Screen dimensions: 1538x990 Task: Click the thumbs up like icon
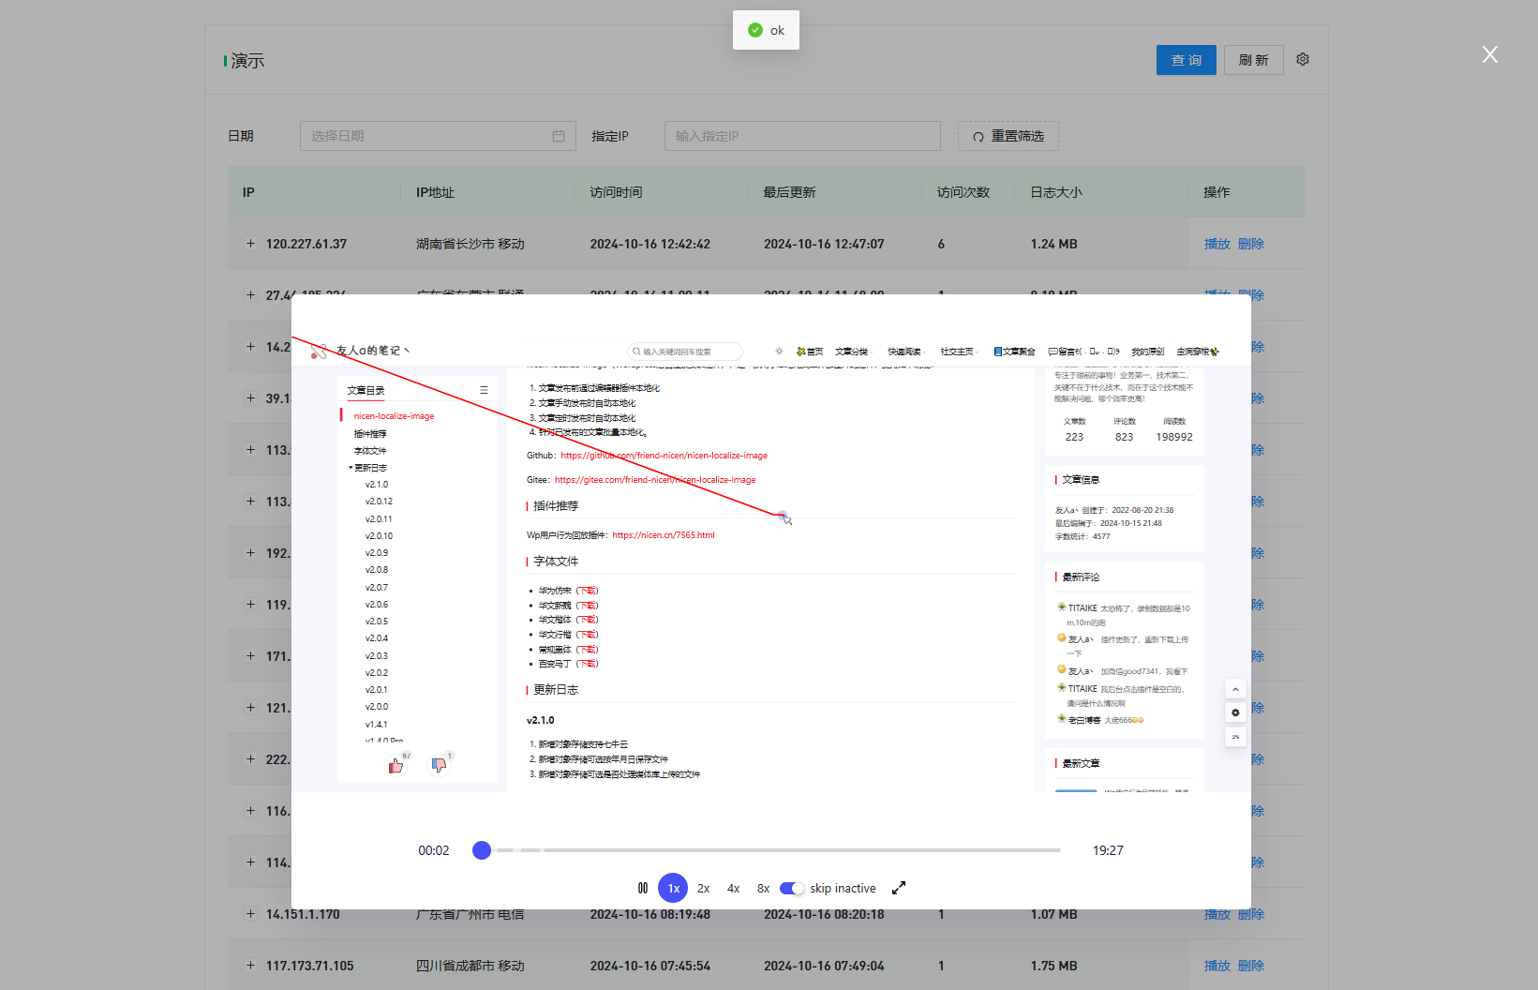coord(395,765)
